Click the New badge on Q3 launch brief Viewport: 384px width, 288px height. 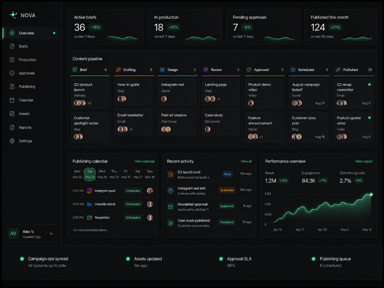(x=228, y=174)
